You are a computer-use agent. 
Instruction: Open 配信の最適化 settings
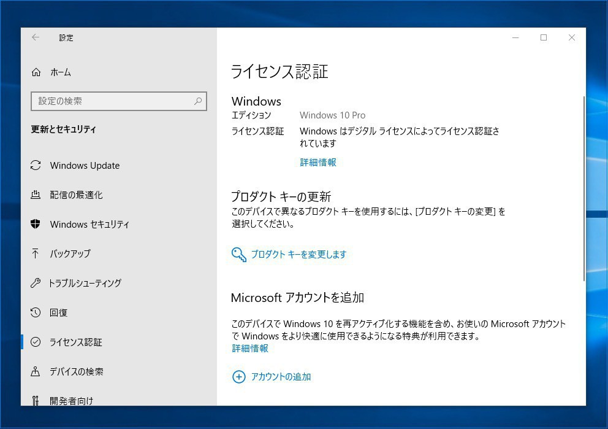tap(119, 195)
